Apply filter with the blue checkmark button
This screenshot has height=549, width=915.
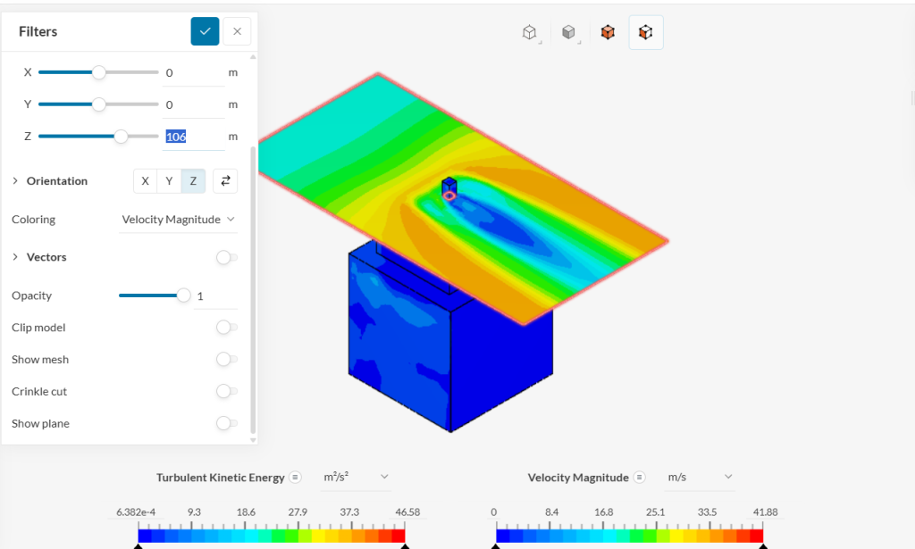point(205,31)
